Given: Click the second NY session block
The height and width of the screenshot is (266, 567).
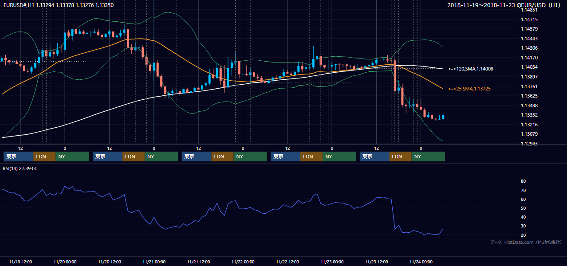Looking at the screenshot, I should click(x=161, y=156).
